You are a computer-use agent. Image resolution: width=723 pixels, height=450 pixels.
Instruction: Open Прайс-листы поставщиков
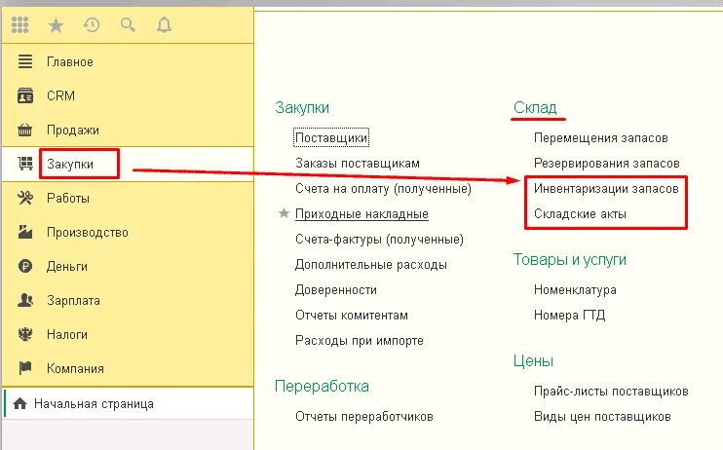[x=611, y=392]
